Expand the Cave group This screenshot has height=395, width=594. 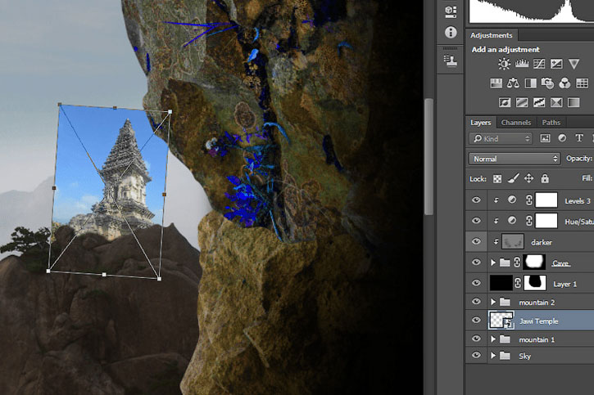pos(493,263)
